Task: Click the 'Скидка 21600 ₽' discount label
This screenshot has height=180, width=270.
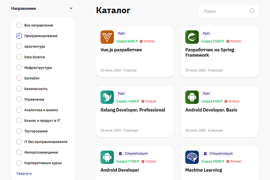Action: click(213, 41)
